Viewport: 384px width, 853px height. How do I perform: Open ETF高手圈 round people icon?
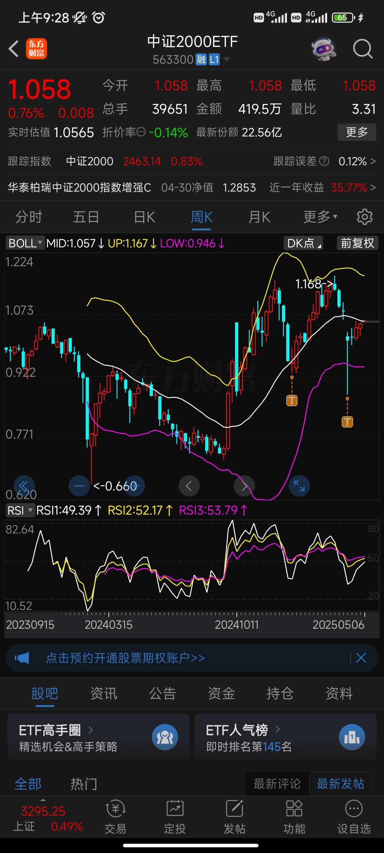(165, 737)
